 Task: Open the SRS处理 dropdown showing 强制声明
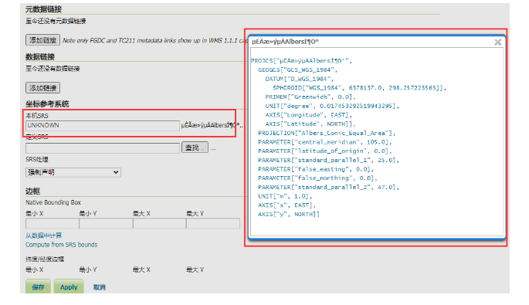[73, 172]
